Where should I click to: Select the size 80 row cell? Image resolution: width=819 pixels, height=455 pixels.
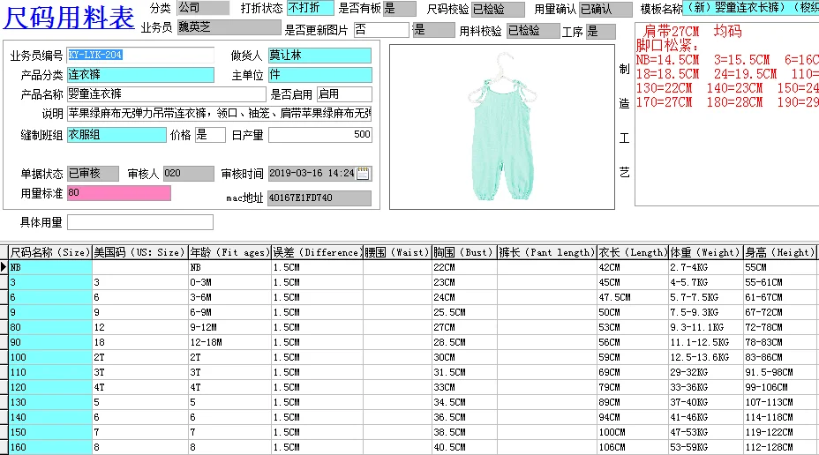50,327
